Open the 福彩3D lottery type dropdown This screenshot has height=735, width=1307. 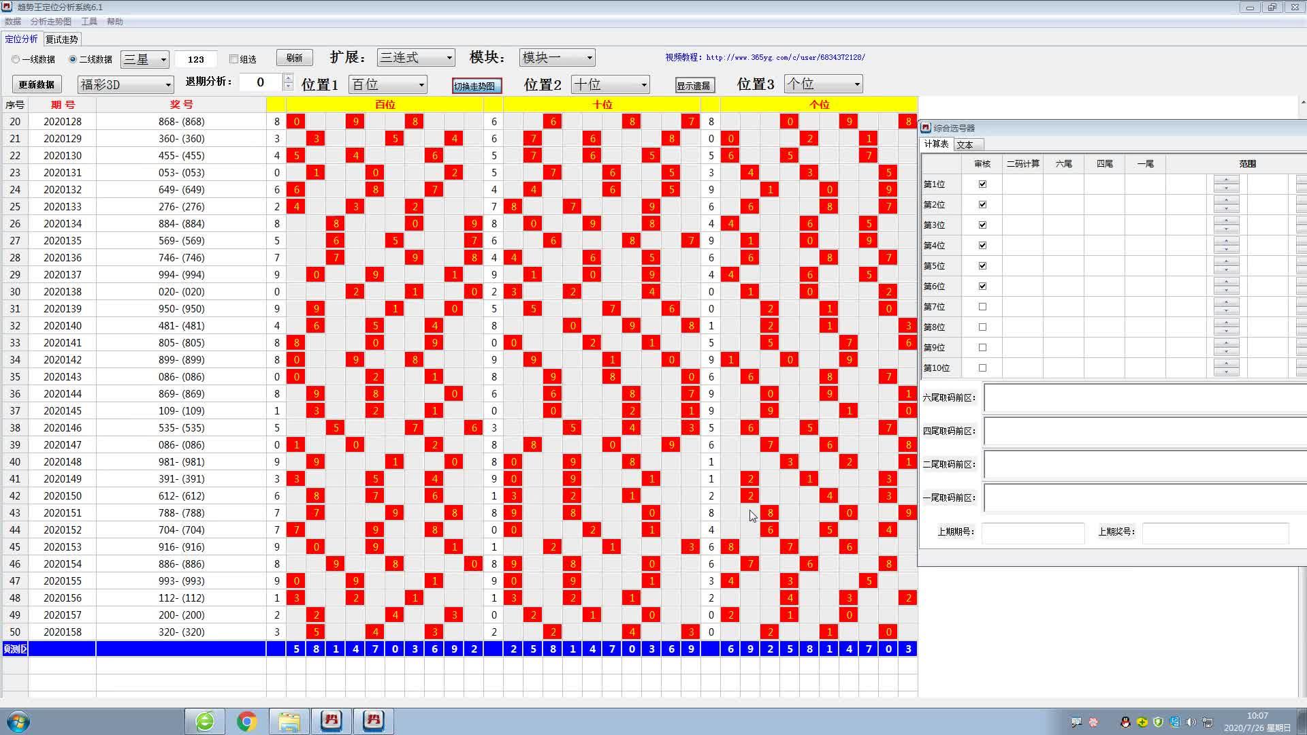point(126,84)
